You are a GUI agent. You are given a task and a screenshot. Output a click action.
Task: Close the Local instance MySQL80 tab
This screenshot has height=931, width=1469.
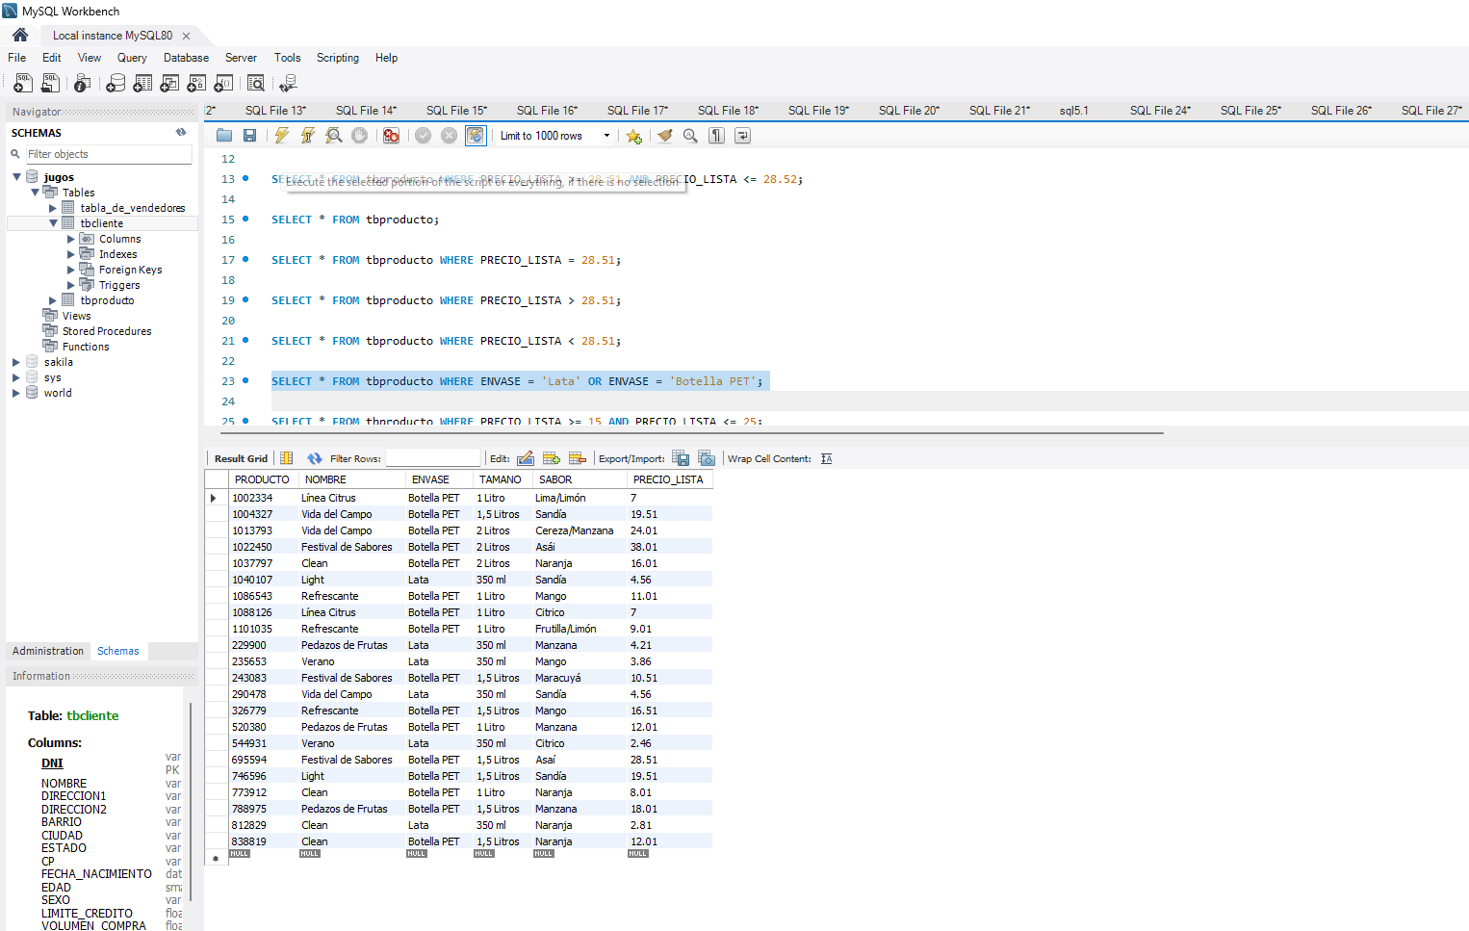point(187,36)
